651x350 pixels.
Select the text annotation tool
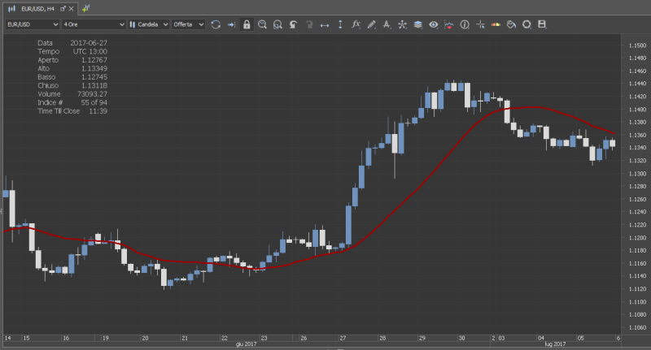click(387, 24)
